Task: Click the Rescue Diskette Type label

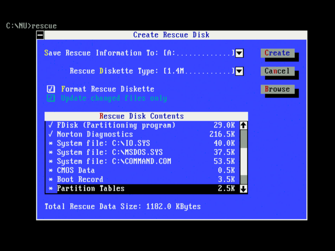Action: pos(114,71)
